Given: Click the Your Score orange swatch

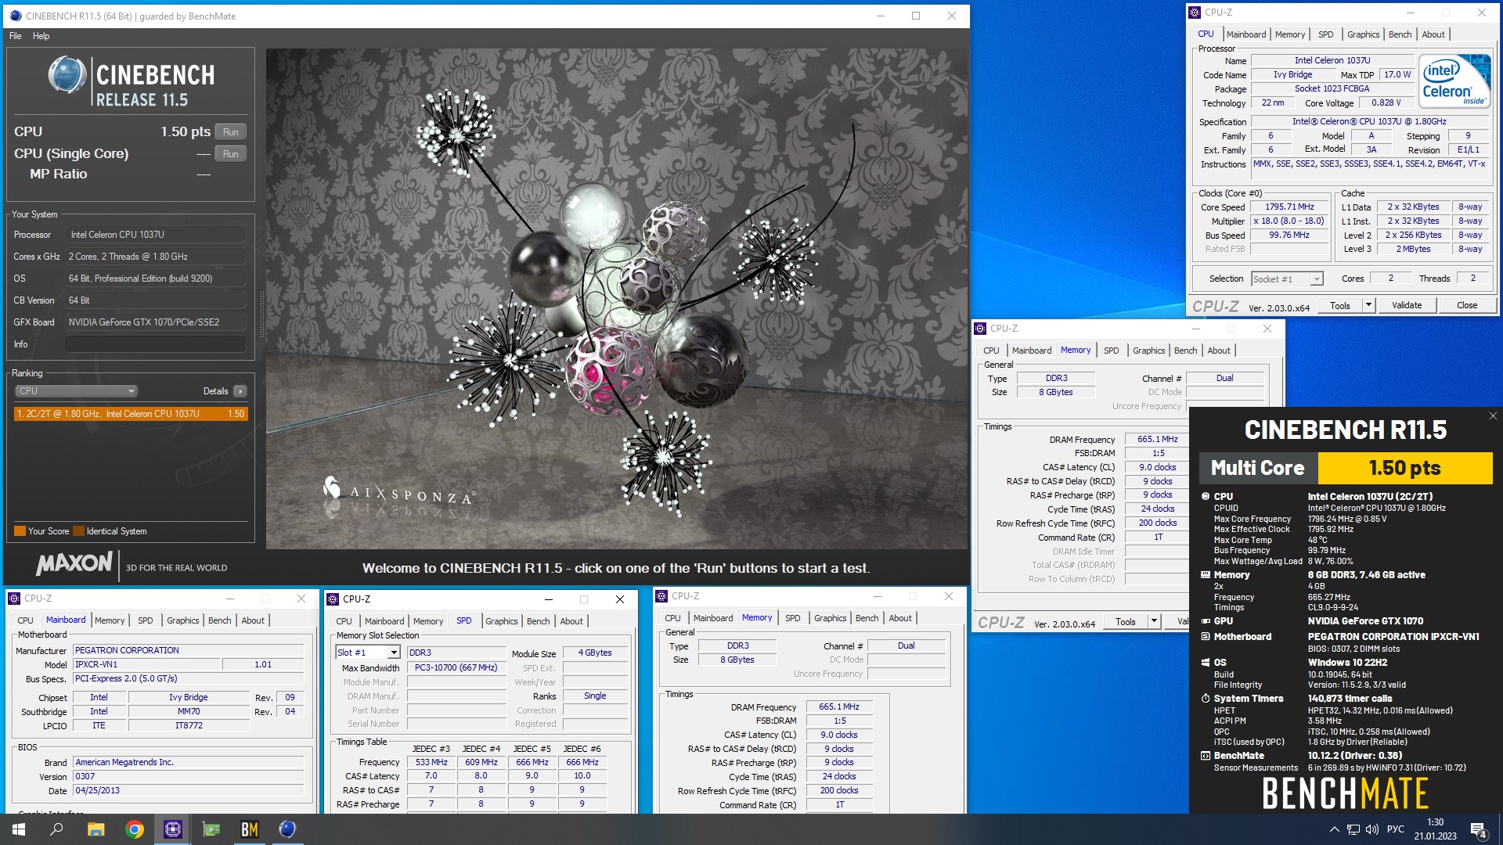Looking at the screenshot, I should pyautogui.click(x=20, y=531).
